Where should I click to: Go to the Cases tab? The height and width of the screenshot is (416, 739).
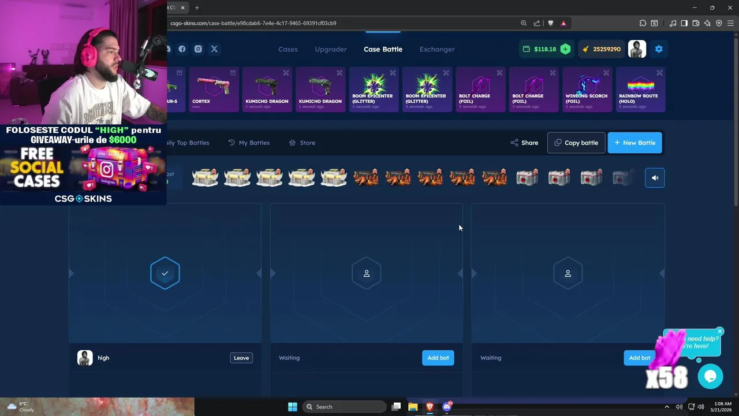288,49
